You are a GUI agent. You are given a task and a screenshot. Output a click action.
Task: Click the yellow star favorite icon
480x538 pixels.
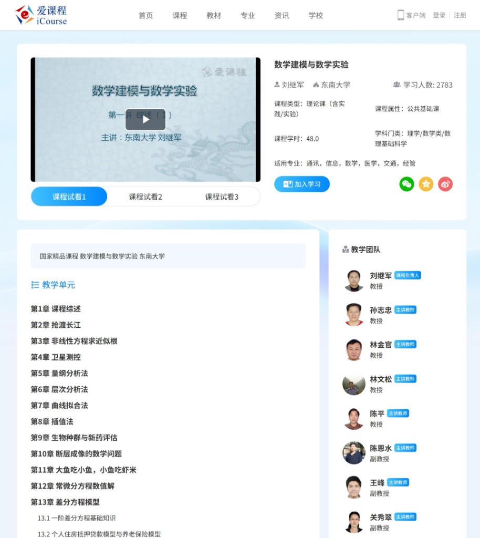click(x=426, y=184)
